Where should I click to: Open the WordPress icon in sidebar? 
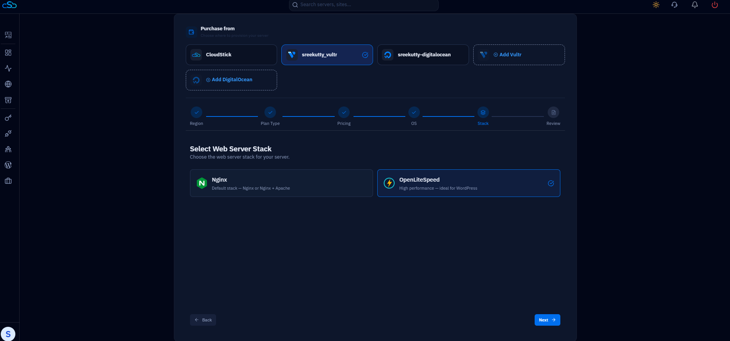pyautogui.click(x=8, y=165)
